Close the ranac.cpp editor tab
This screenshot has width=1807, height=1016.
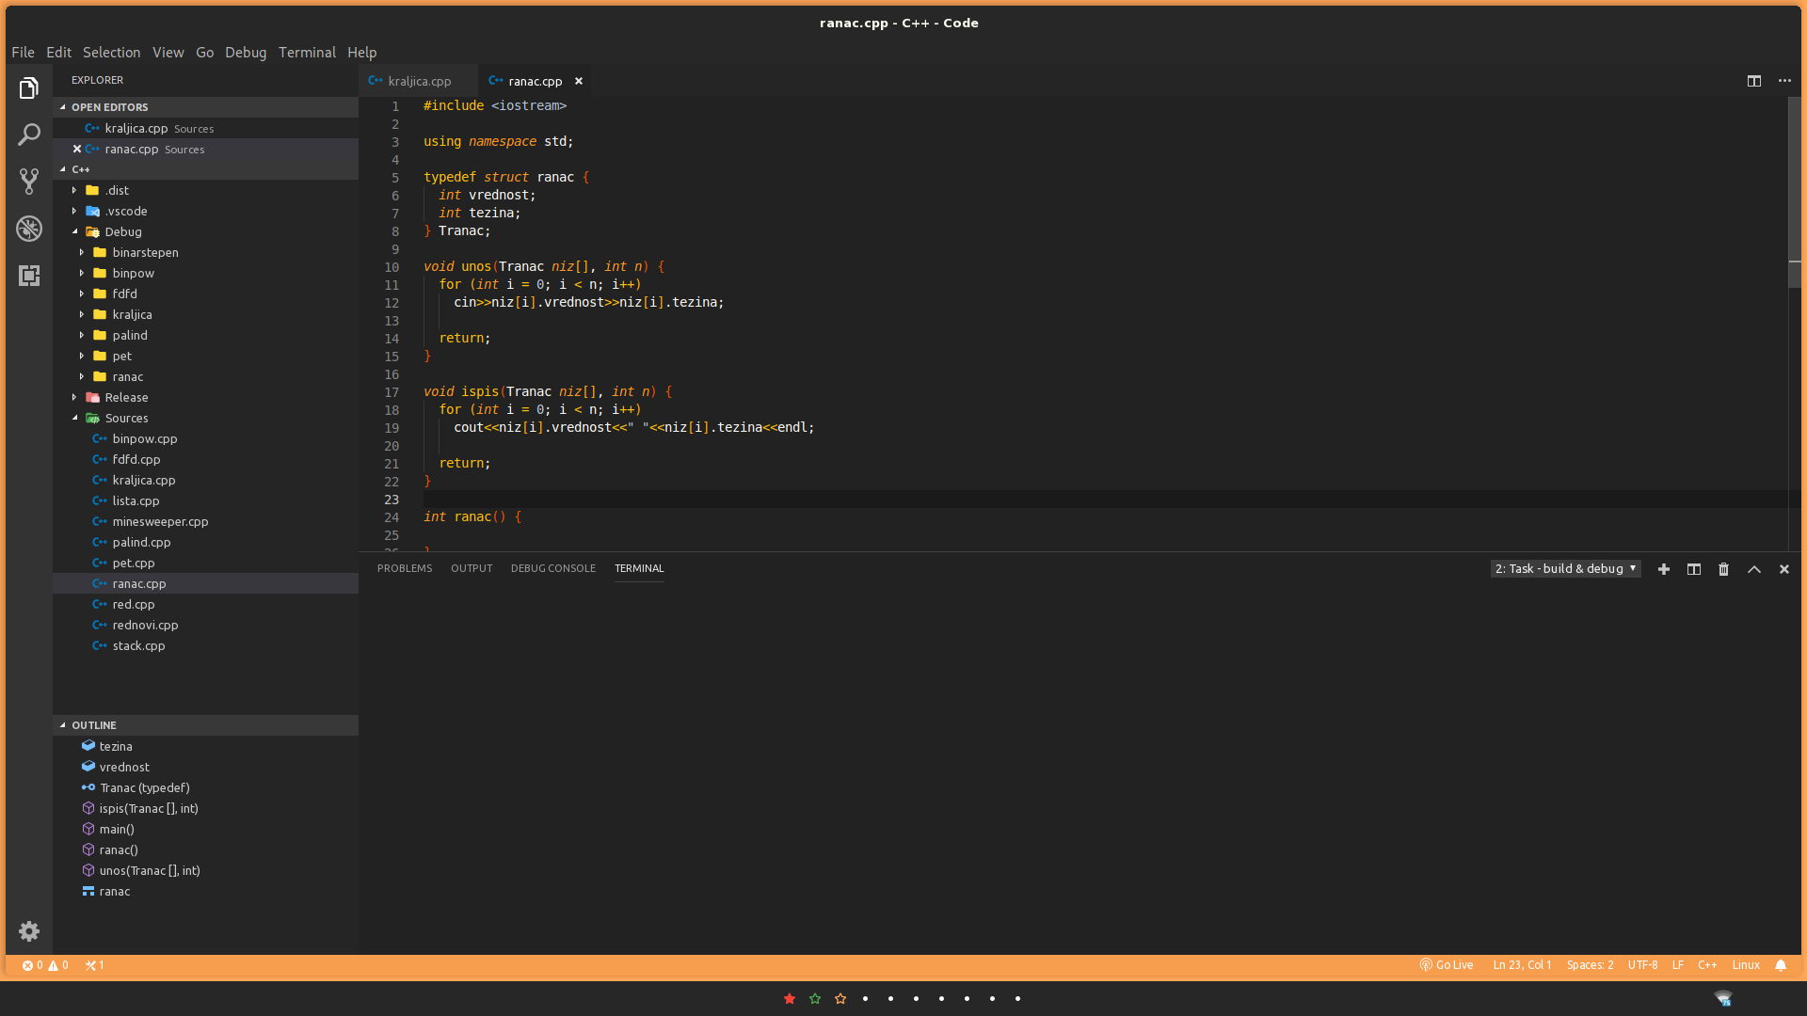coord(579,81)
